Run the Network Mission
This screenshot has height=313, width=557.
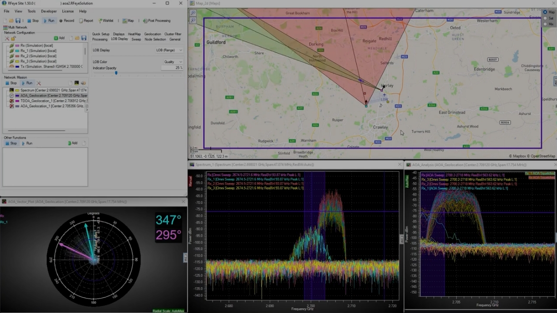point(27,83)
